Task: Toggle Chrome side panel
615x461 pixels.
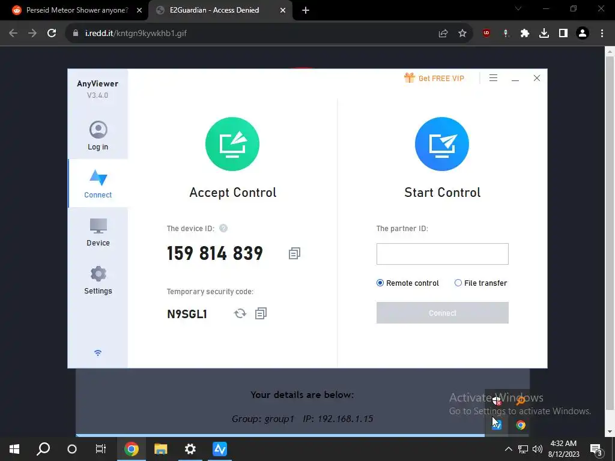Action: click(x=563, y=34)
